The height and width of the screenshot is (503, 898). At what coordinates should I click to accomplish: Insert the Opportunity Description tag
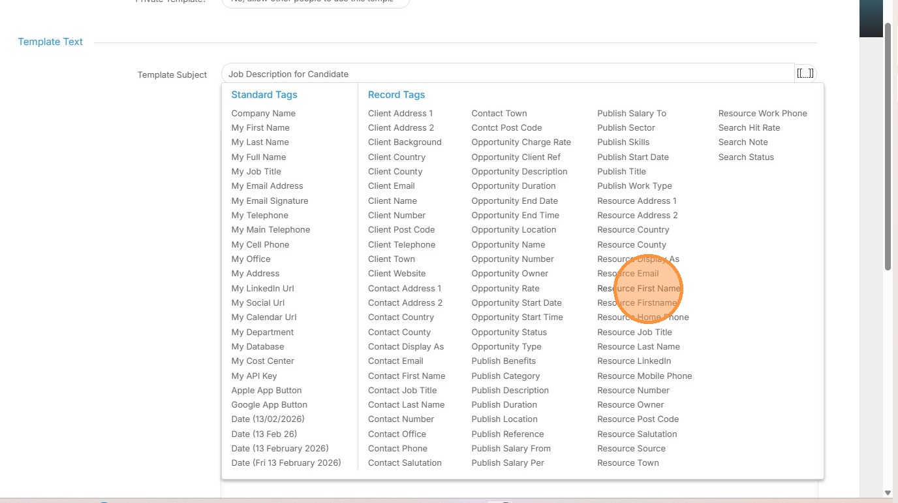click(519, 171)
